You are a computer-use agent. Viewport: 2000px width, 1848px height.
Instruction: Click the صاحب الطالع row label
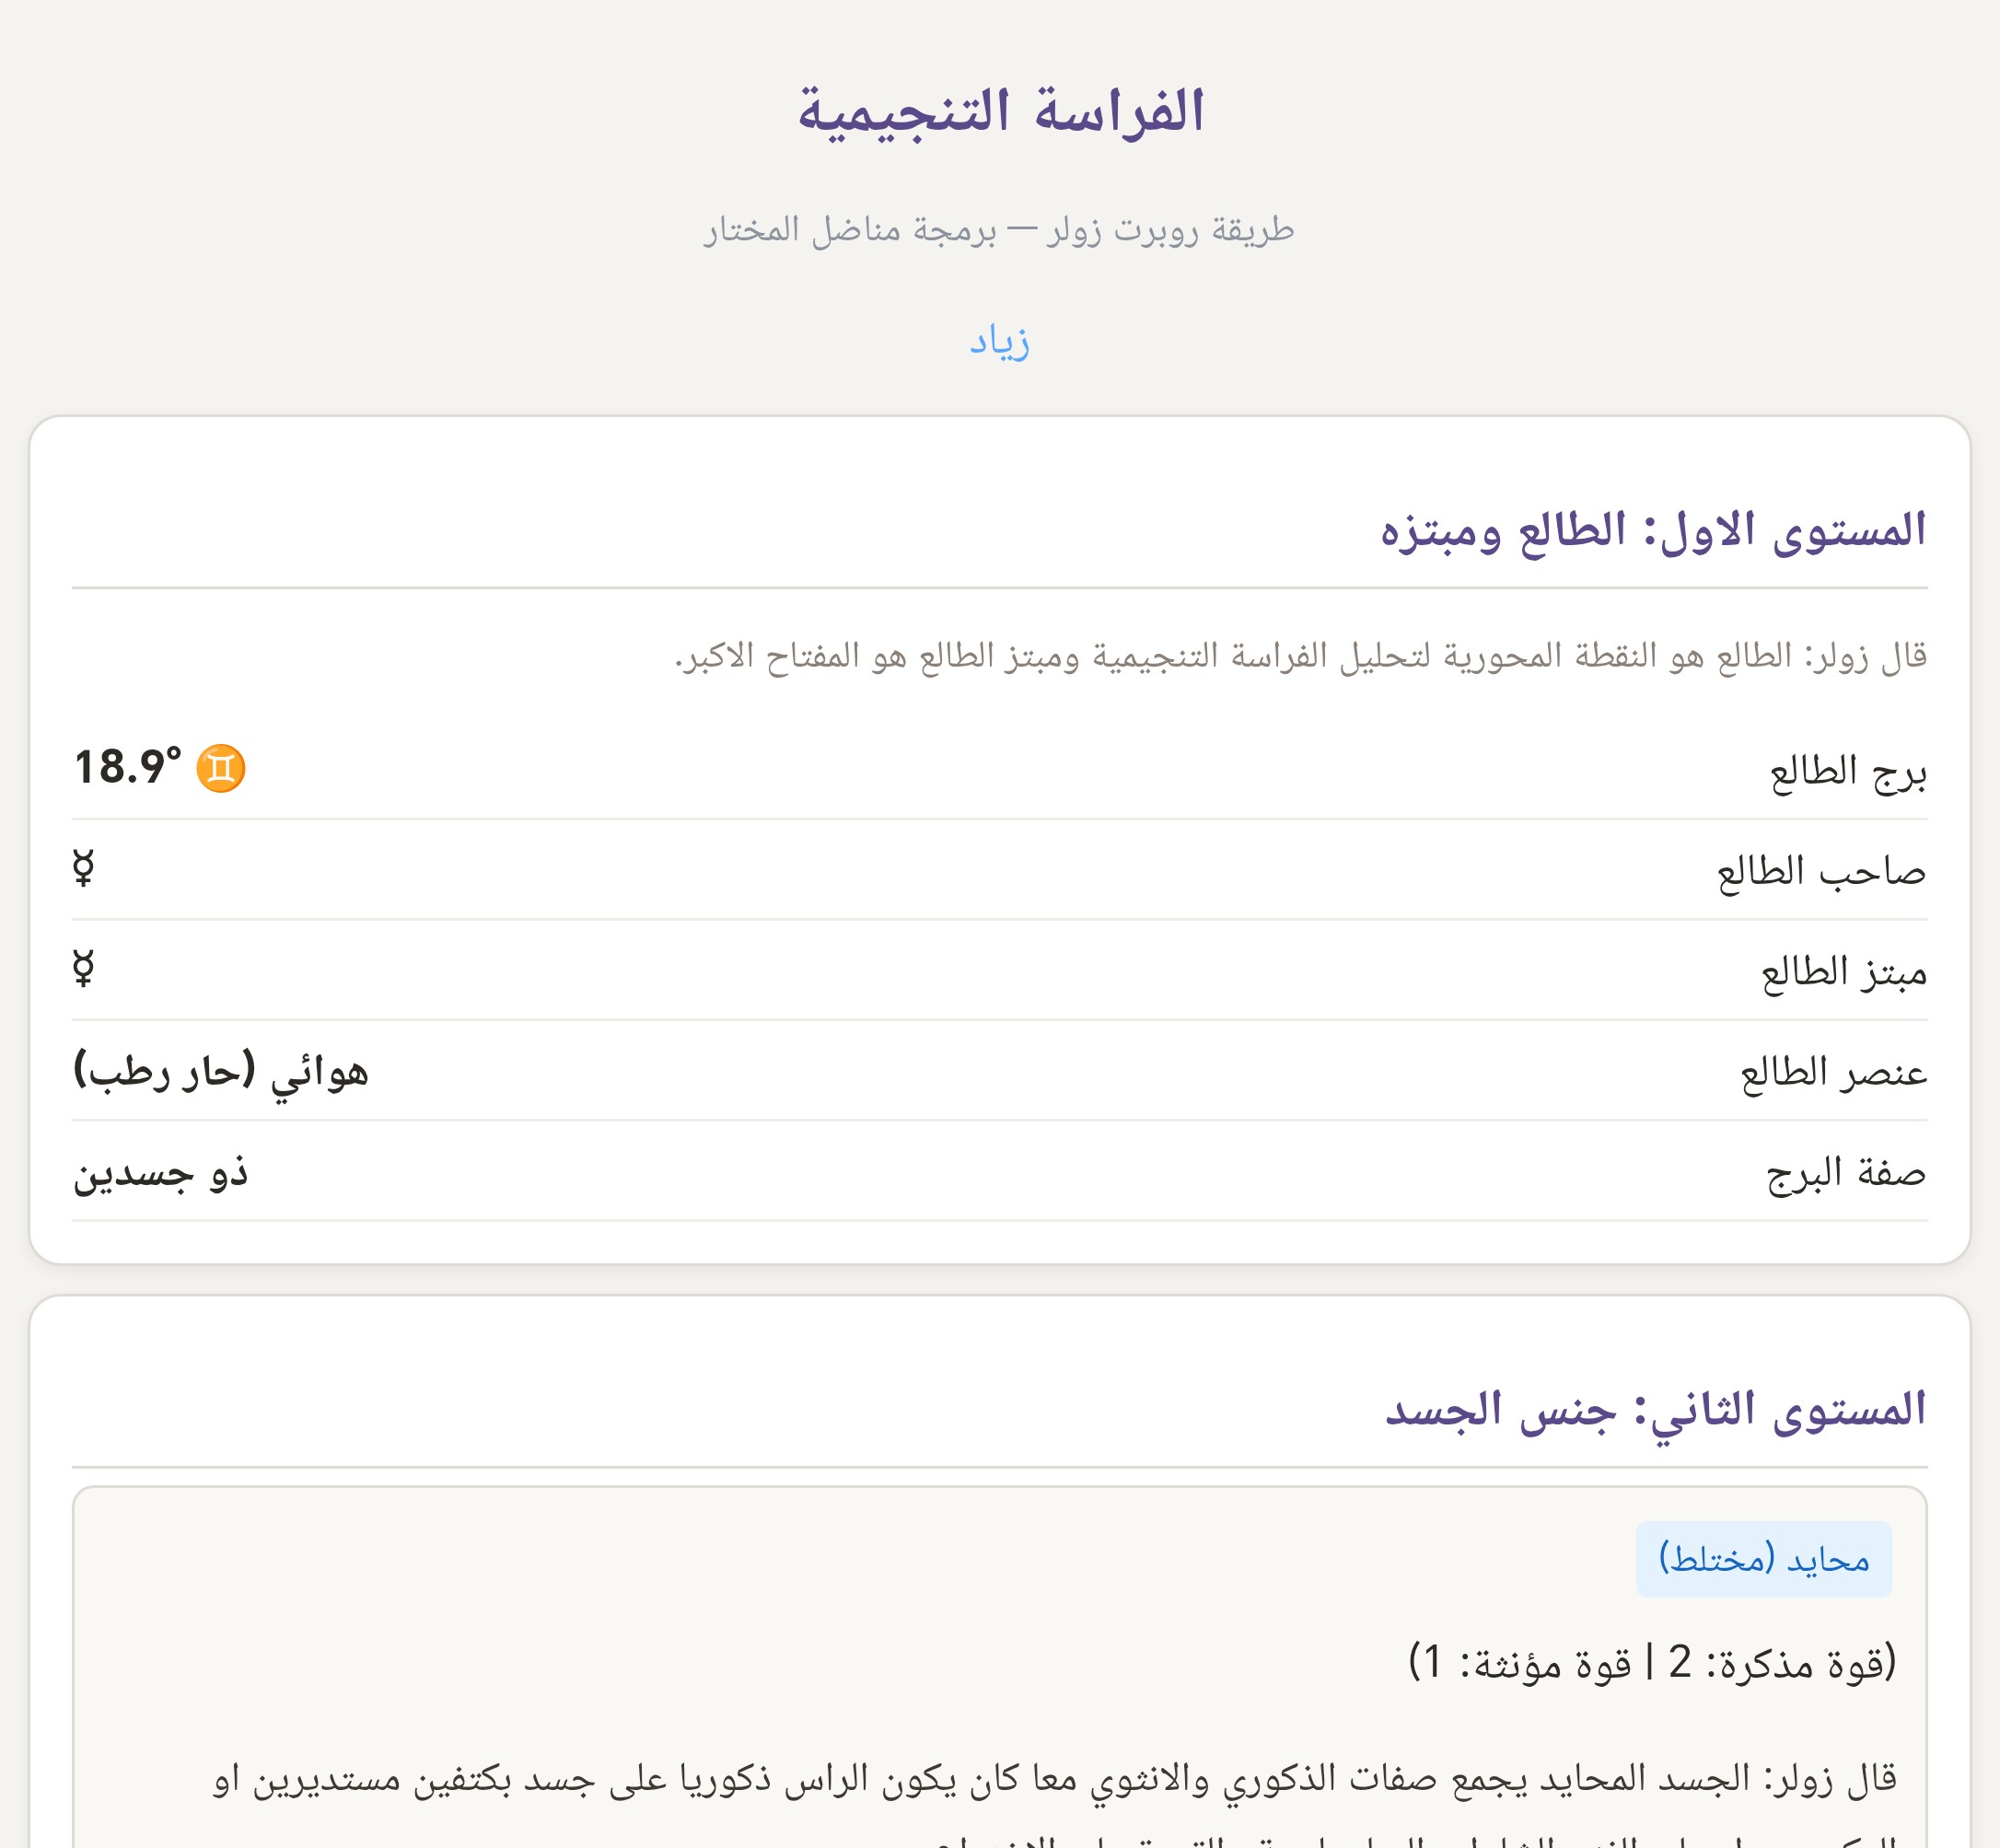1821,872
